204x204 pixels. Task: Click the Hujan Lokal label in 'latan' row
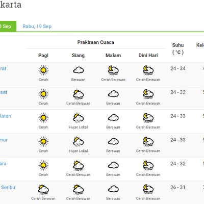tap(78, 127)
